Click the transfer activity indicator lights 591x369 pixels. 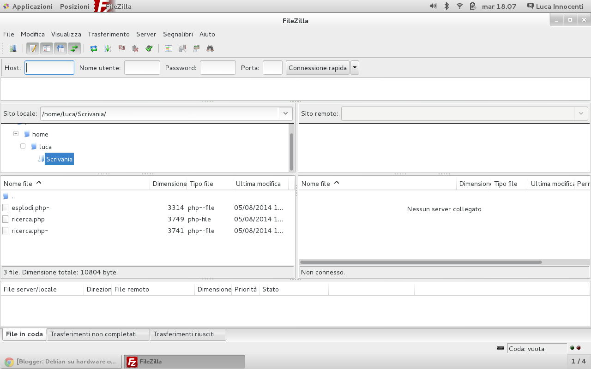pyautogui.click(x=575, y=348)
